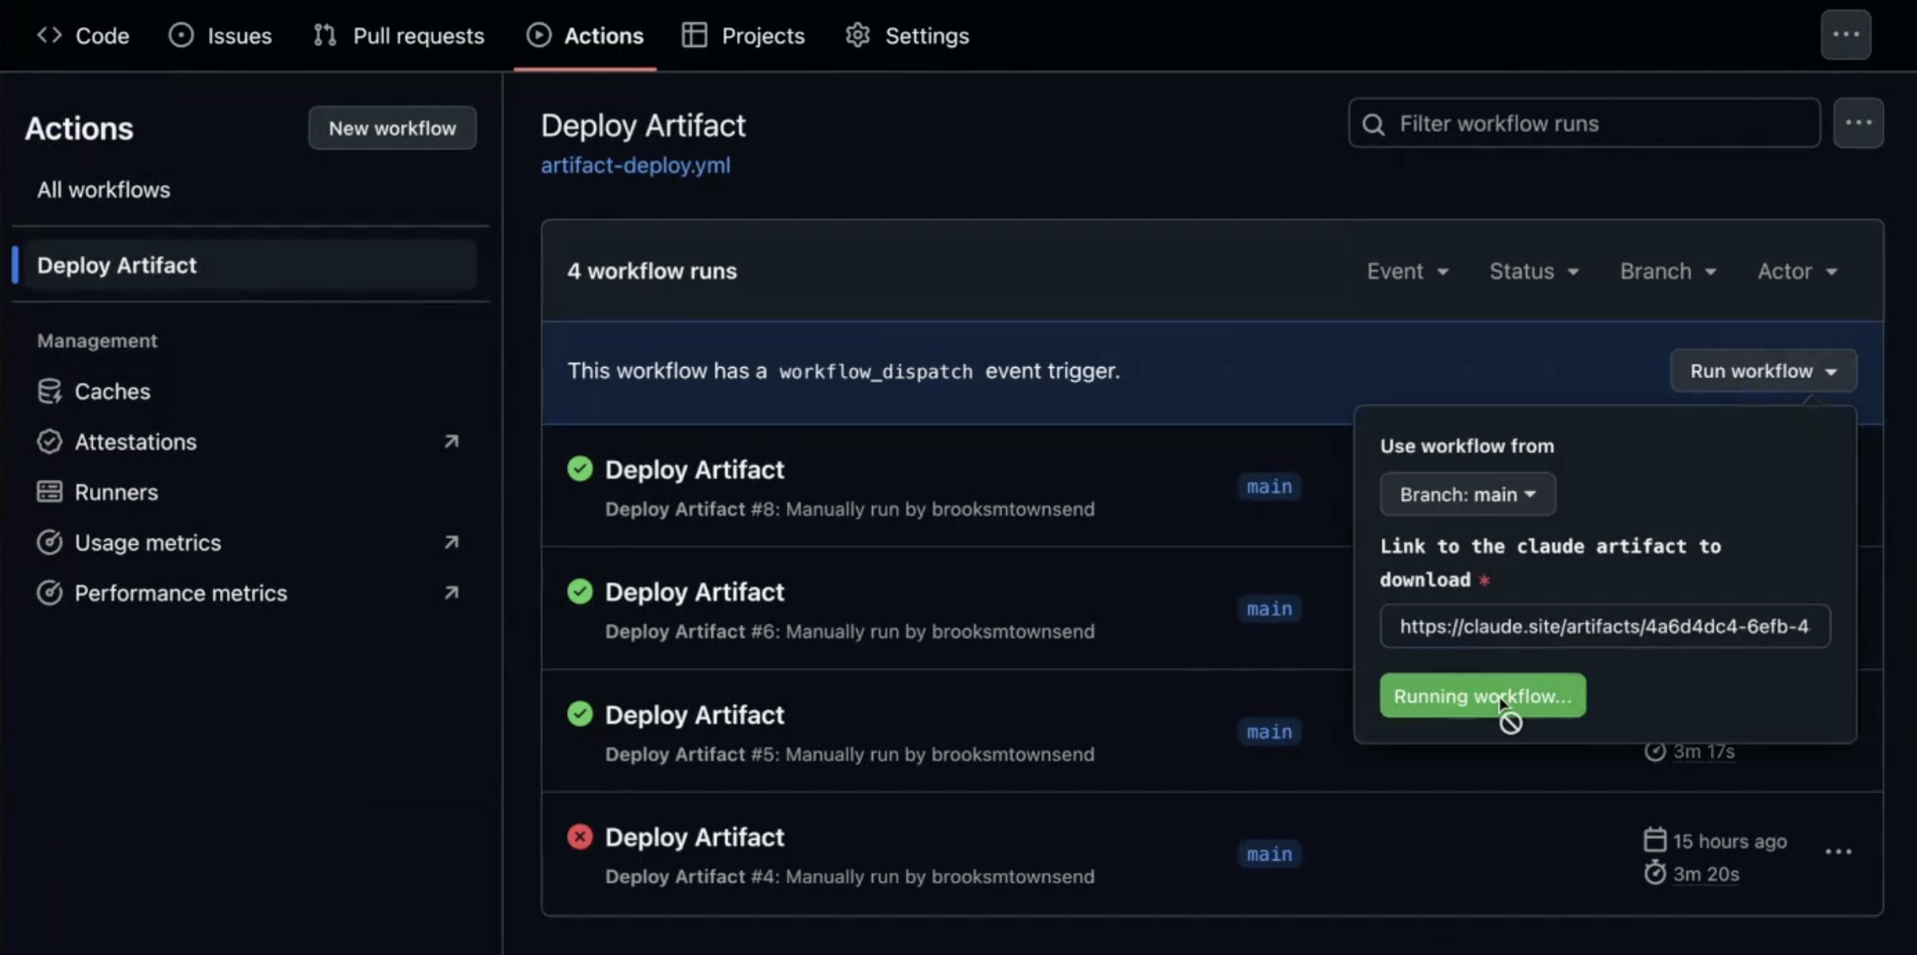This screenshot has height=955, width=1917.
Task: Open top-right repository navigation overflow menu
Action: click(x=1846, y=35)
